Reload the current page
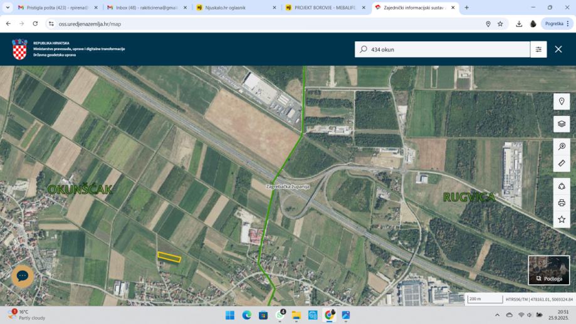This screenshot has width=576, height=324. [x=35, y=24]
